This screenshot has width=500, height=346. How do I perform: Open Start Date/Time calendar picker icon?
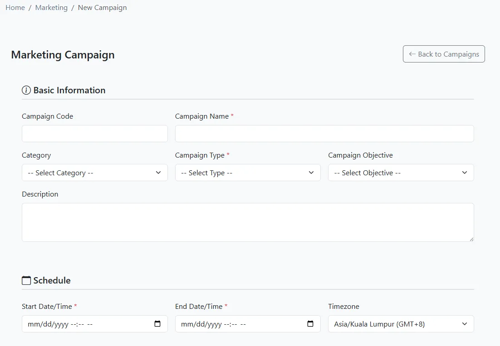point(157,324)
